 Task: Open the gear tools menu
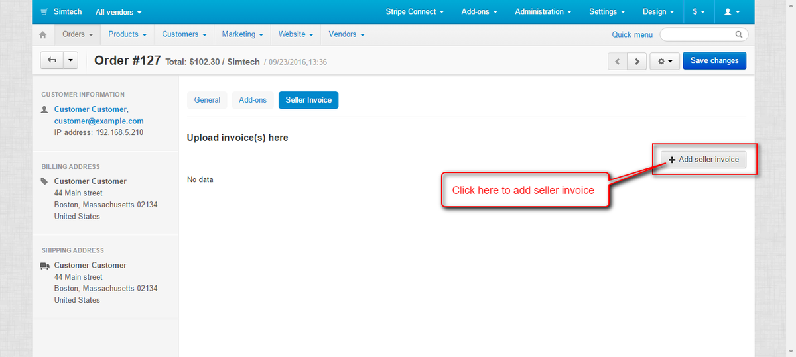click(664, 61)
